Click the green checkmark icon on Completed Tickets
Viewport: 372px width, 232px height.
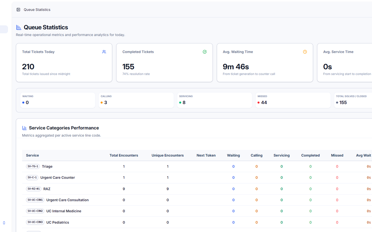205,52
